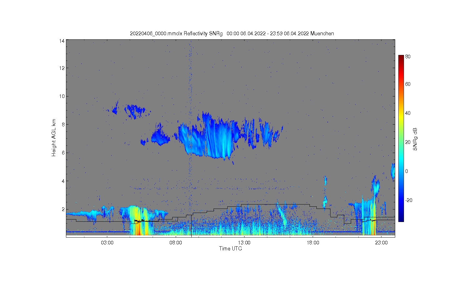
Task: Click the colorbar value '80'
Action: click(x=408, y=57)
